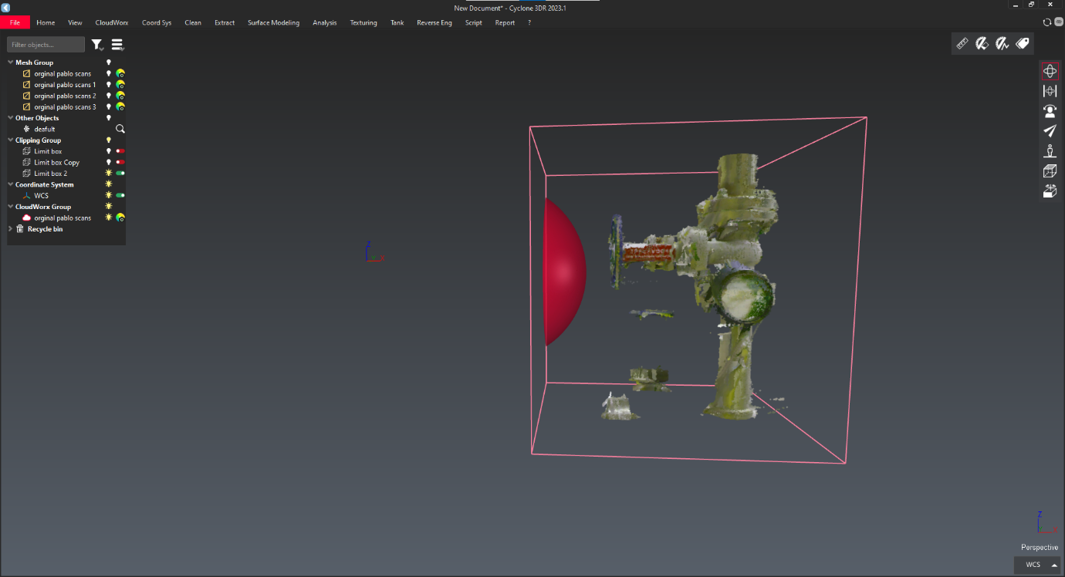Expand the Recycle bin tree node
Viewport: 1065px width, 577px height.
coord(11,229)
